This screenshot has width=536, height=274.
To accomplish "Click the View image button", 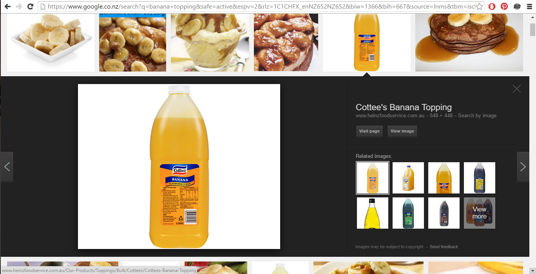I will click(402, 131).
